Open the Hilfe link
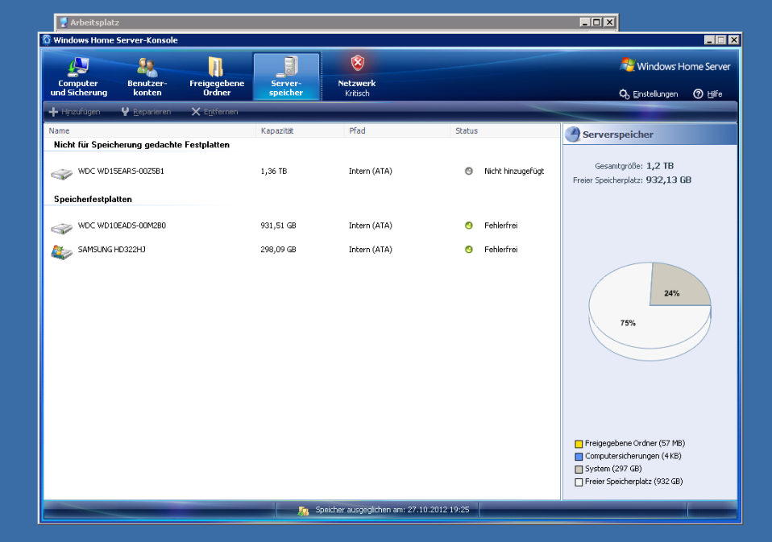Screen dimensions: 772x542 pyautogui.click(x=715, y=94)
